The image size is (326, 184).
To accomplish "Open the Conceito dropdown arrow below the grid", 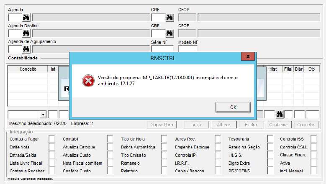I will pyautogui.click(x=43, y=115).
